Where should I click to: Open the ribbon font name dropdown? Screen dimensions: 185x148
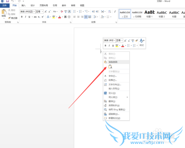(x=34, y=11)
